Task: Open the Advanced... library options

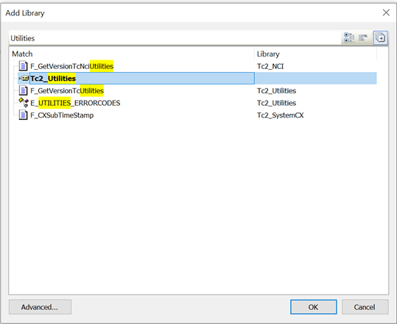Action: 40,307
